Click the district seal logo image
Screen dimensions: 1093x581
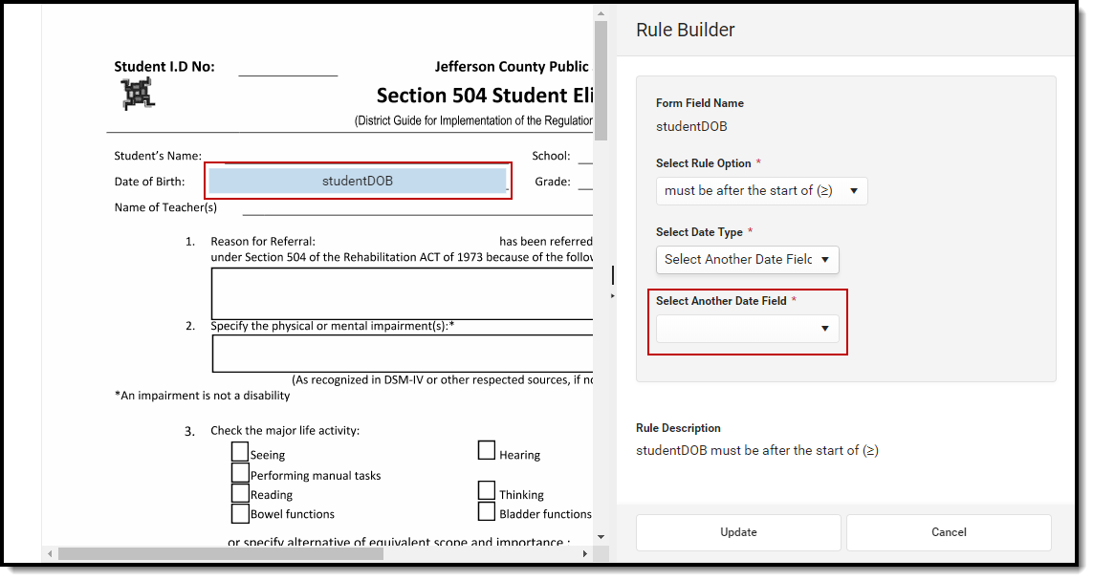(x=137, y=94)
